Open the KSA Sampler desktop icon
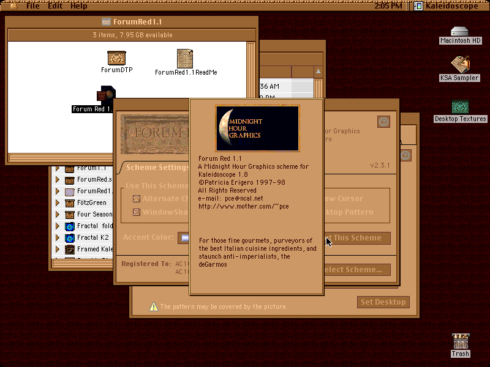 click(x=460, y=64)
